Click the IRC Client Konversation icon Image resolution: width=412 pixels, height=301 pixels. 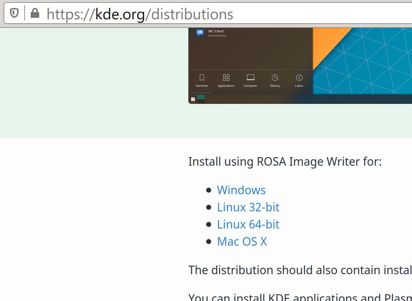pyautogui.click(x=200, y=32)
